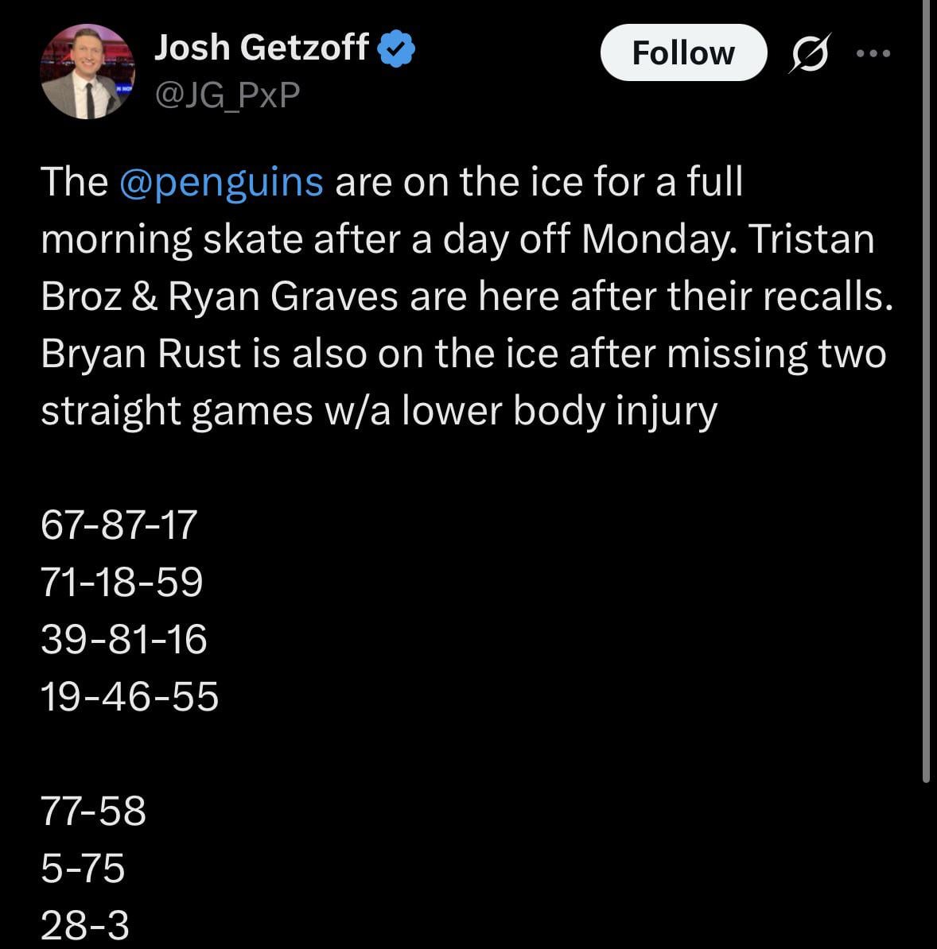The image size is (937, 949).
Task: Click the Josh Getzoff display name
Action: pos(261,48)
